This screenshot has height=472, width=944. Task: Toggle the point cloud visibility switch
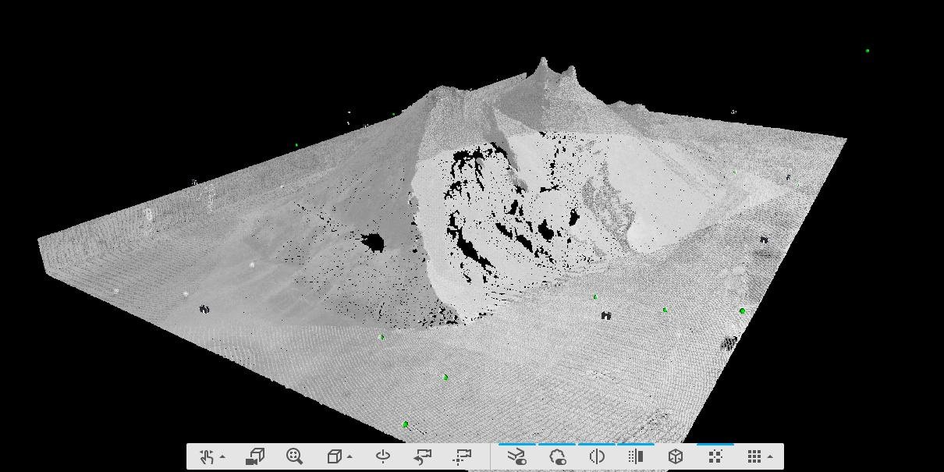pos(558,456)
